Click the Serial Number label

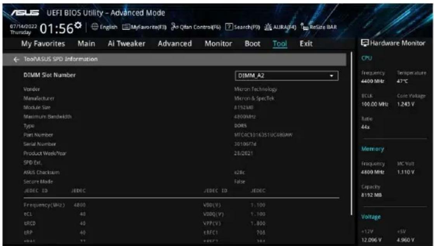coord(40,144)
